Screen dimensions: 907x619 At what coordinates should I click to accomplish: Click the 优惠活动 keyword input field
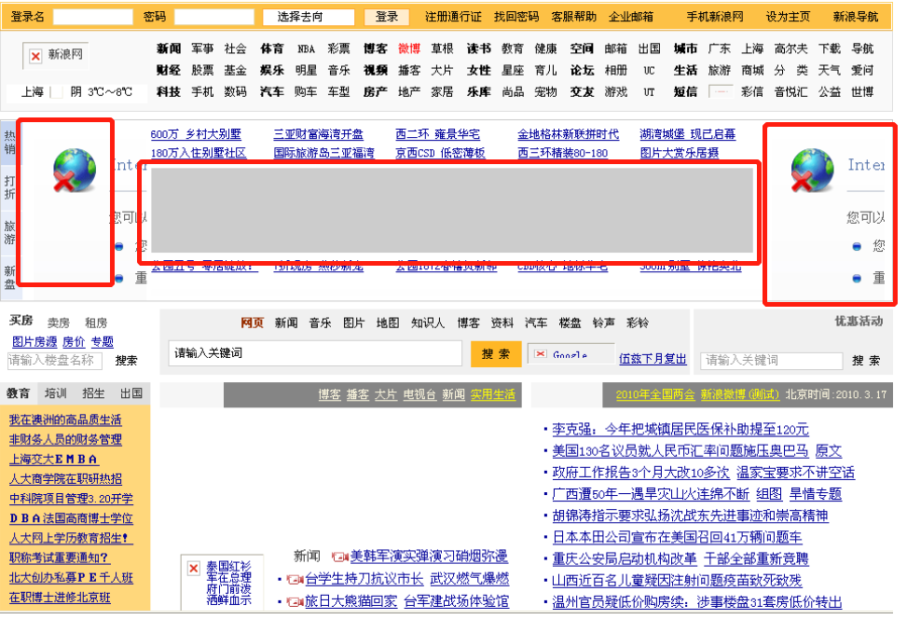(771, 361)
